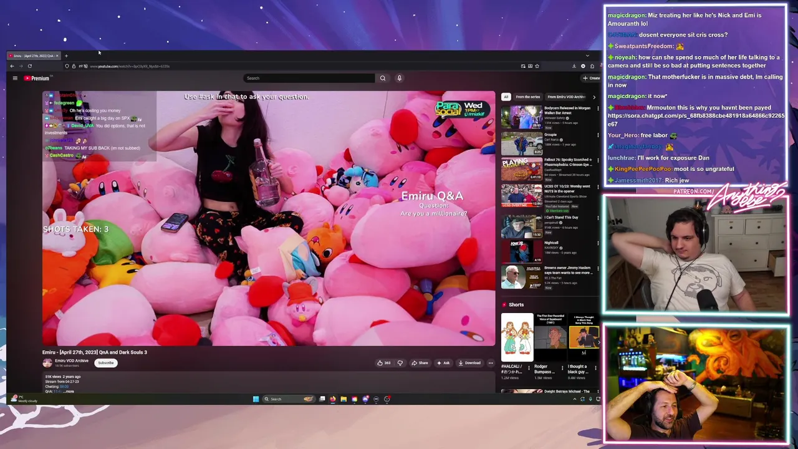
Task: Open the I Can't Stand This Guy title
Action: (x=561, y=218)
